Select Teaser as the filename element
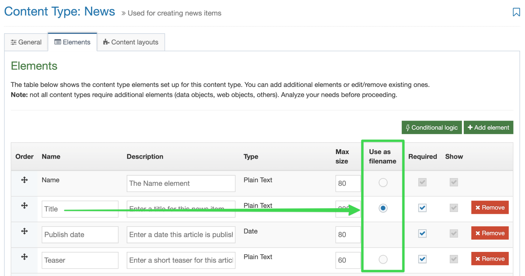 (383, 259)
